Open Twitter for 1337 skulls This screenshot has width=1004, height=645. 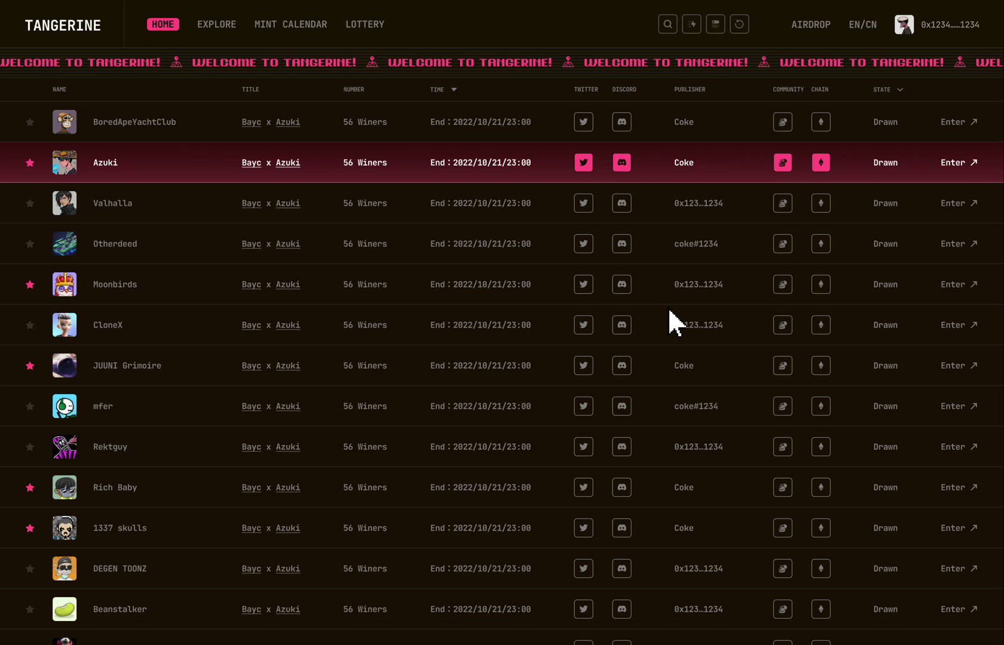584,528
